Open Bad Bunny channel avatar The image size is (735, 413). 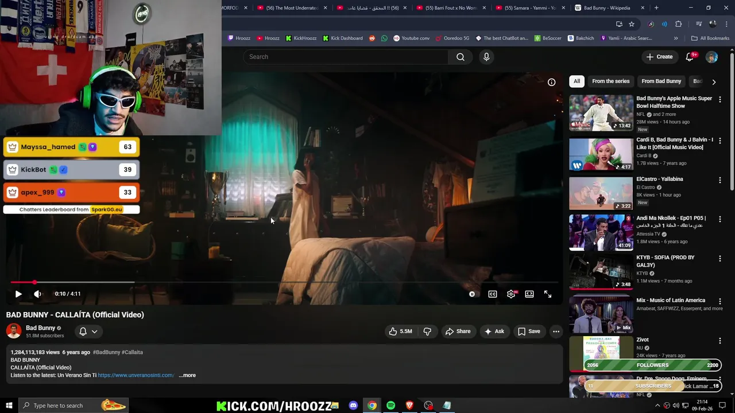(14, 331)
